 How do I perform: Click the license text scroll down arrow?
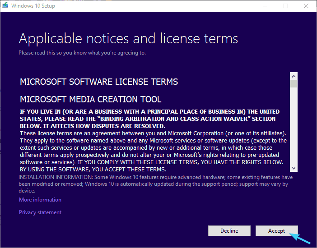click(294, 168)
